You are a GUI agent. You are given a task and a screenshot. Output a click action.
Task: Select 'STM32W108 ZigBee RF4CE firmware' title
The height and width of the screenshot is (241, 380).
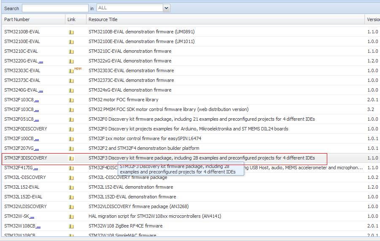point(126,226)
